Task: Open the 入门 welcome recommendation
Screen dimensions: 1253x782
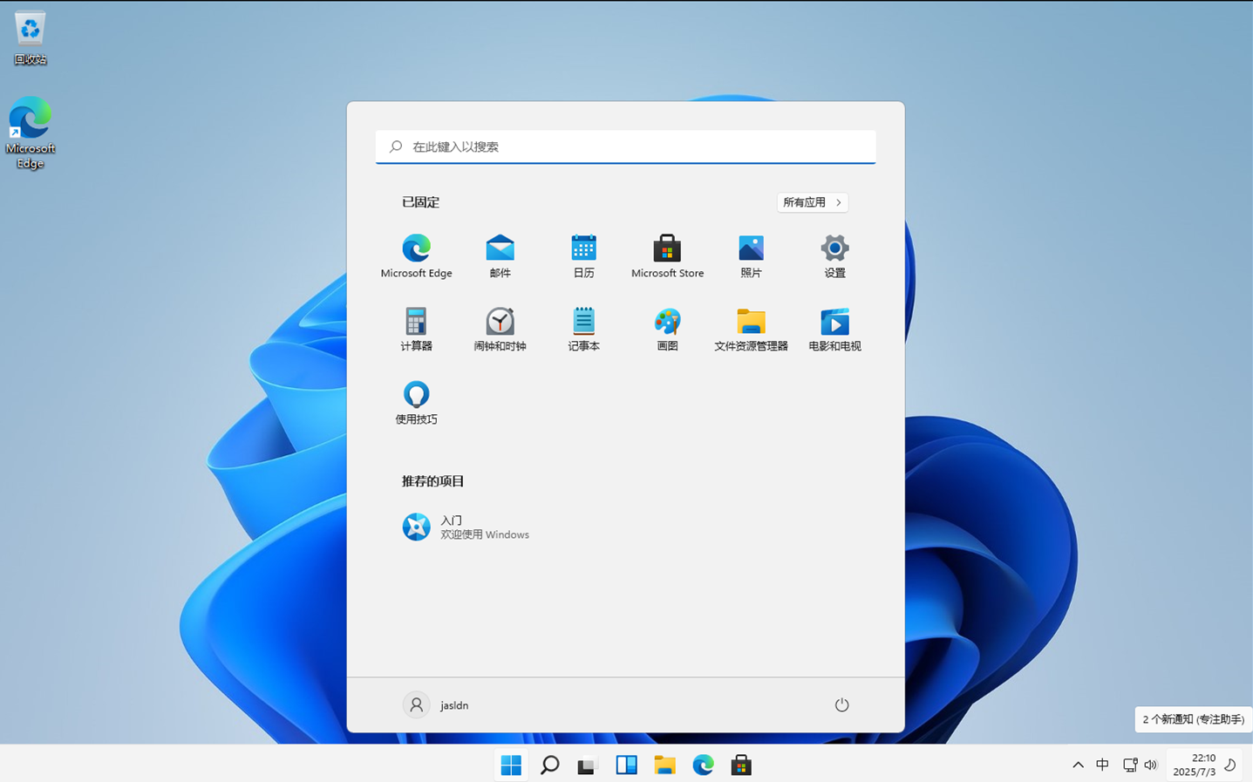Action: pyautogui.click(x=466, y=527)
